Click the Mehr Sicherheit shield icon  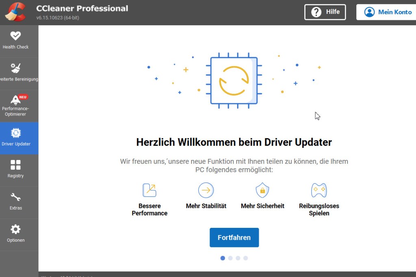[262, 190]
